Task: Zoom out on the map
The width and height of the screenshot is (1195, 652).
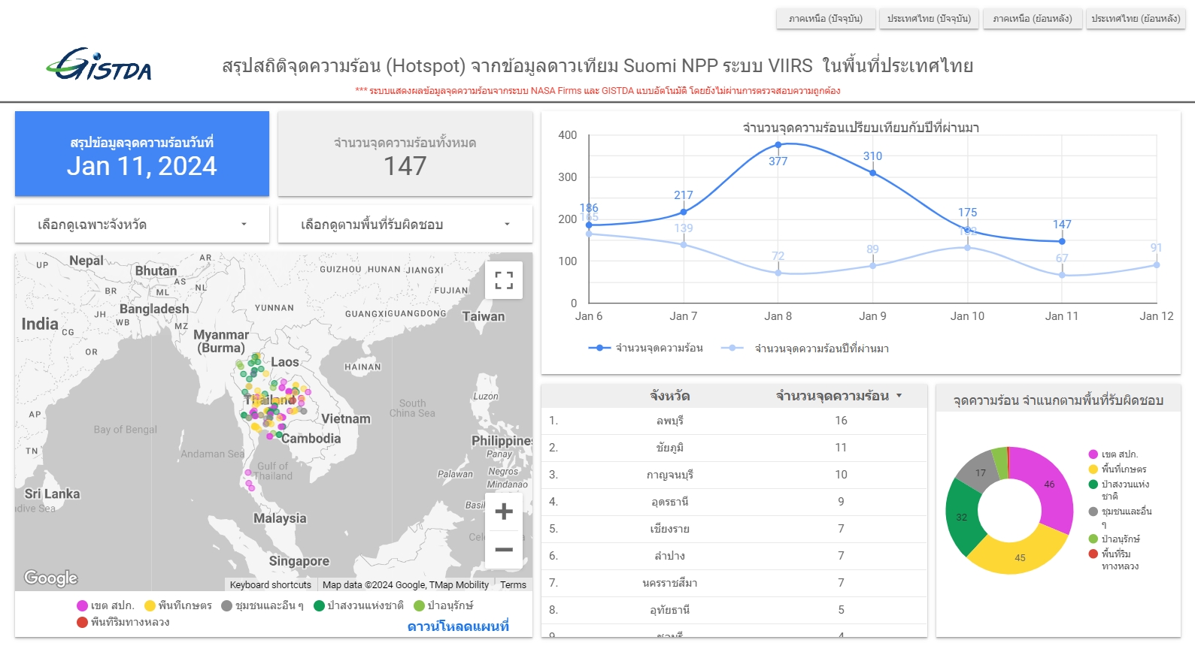Action: pyautogui.click(x=504, y=550)
